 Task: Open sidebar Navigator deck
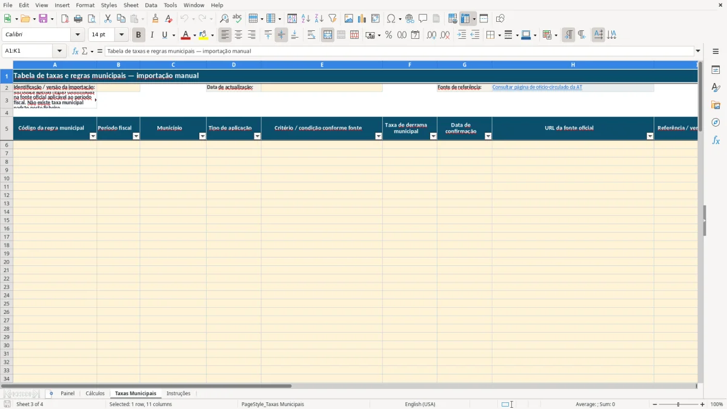[715, 122]
